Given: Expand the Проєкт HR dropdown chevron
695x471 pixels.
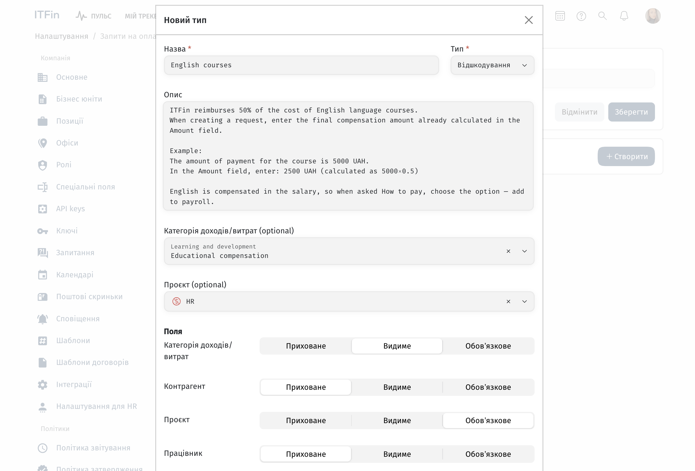Looking at the screenshot, I should pos(524,302).
